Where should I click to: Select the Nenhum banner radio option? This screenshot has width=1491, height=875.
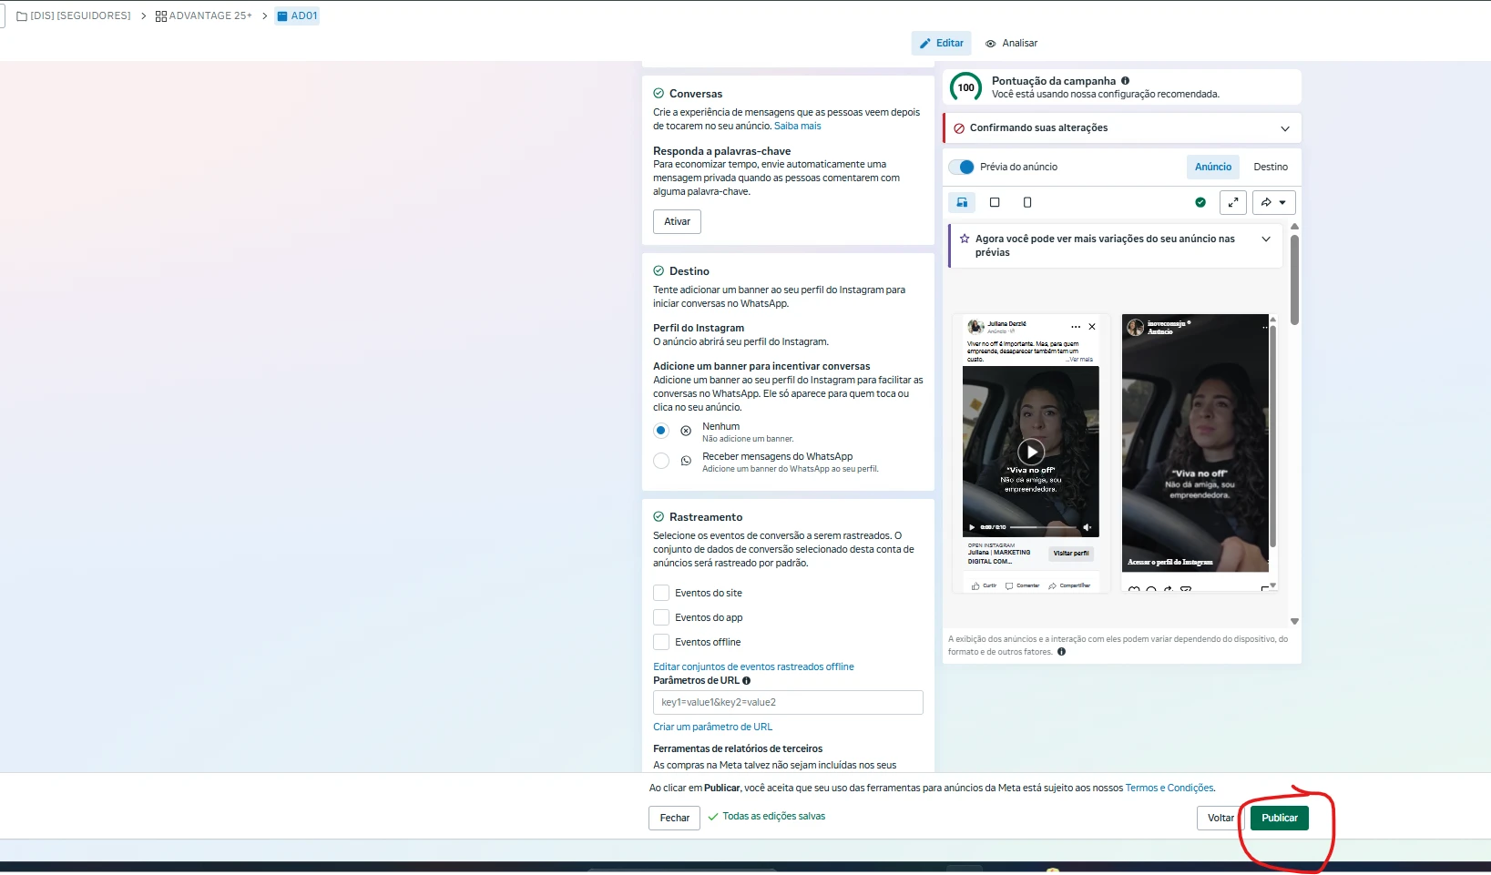[x=661, y=431]
